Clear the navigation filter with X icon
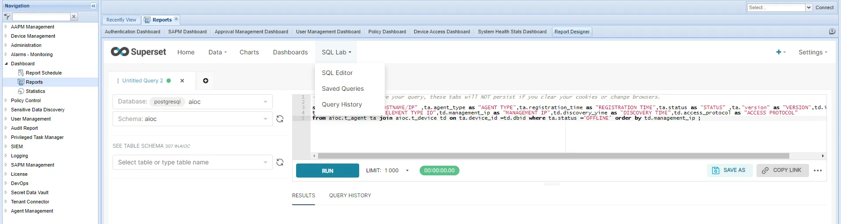Screen dimensions: 841x224 (x=74, y=17)
